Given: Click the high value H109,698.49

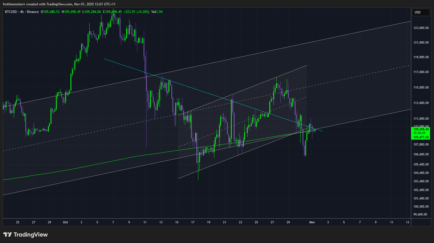Looking at the screenshot, I should (72, 12).
